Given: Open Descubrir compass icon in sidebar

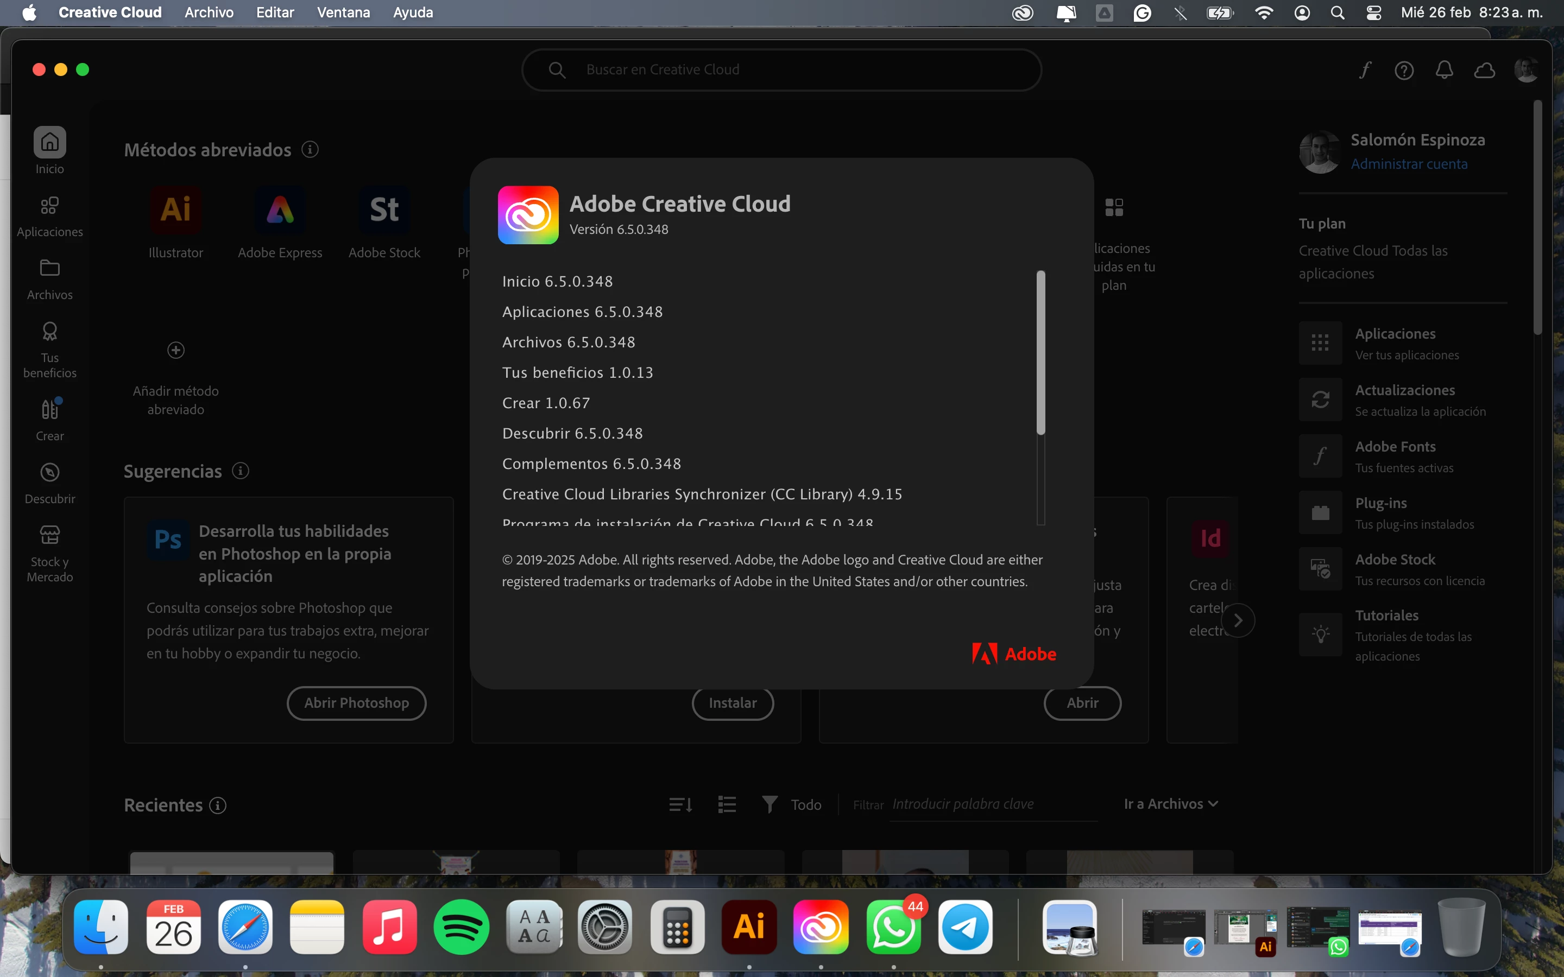Looking at the screenshot, I should pos(49,473).
